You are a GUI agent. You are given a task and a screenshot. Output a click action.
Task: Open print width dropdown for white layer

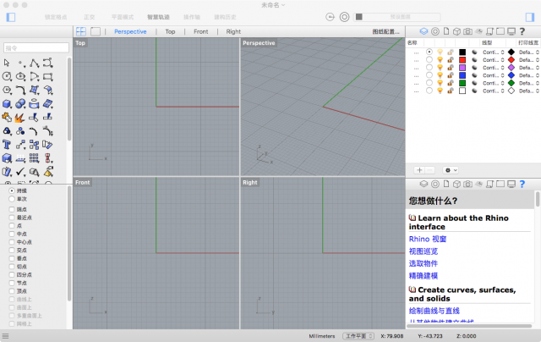click(529, 91)
